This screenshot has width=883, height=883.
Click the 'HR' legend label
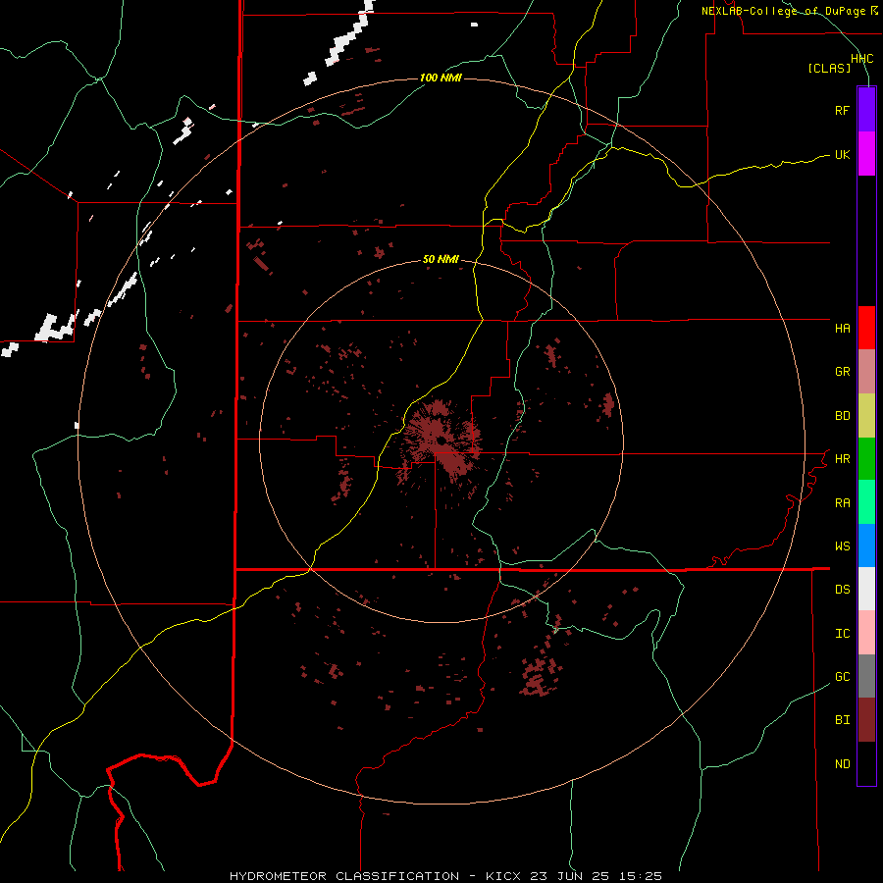(x=842, y=459)
